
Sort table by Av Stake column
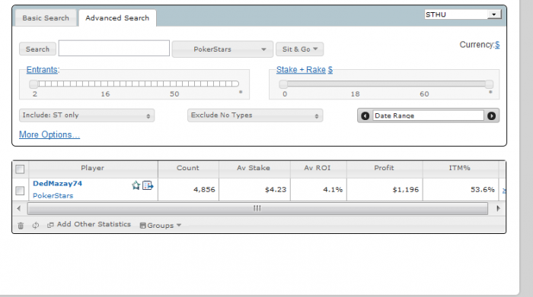tap(254, 168)
